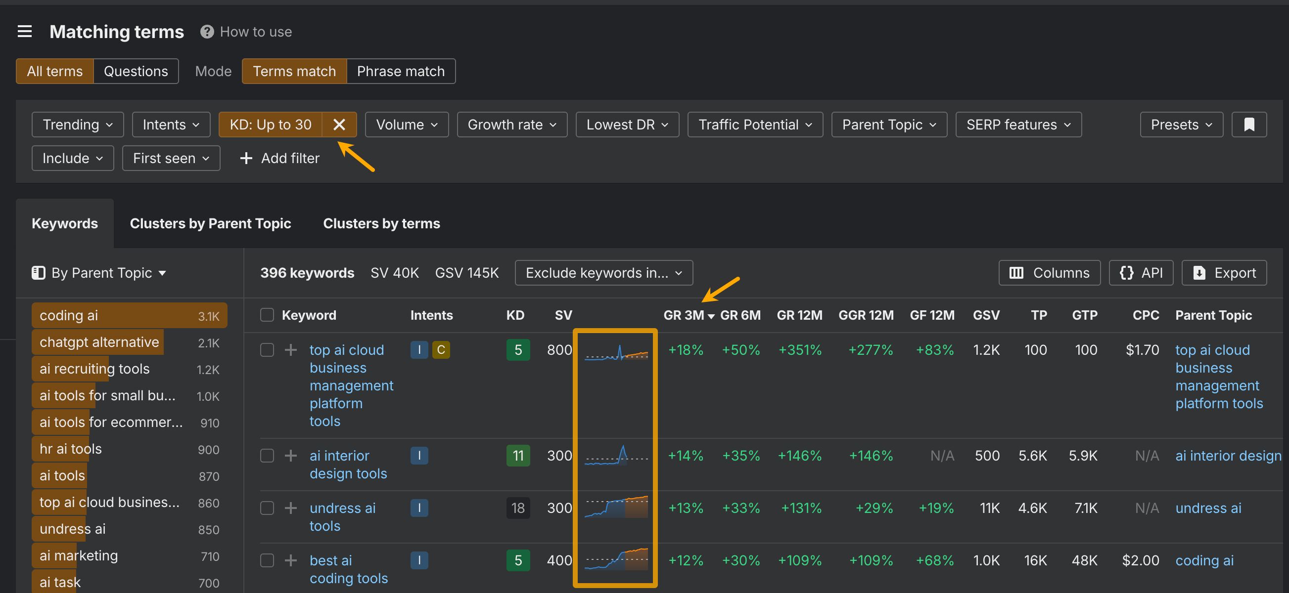The image size is (1289, 593).
Task: Open the coding ai parent topic link
Action: pyautogui.click(x=1204, y=560)
